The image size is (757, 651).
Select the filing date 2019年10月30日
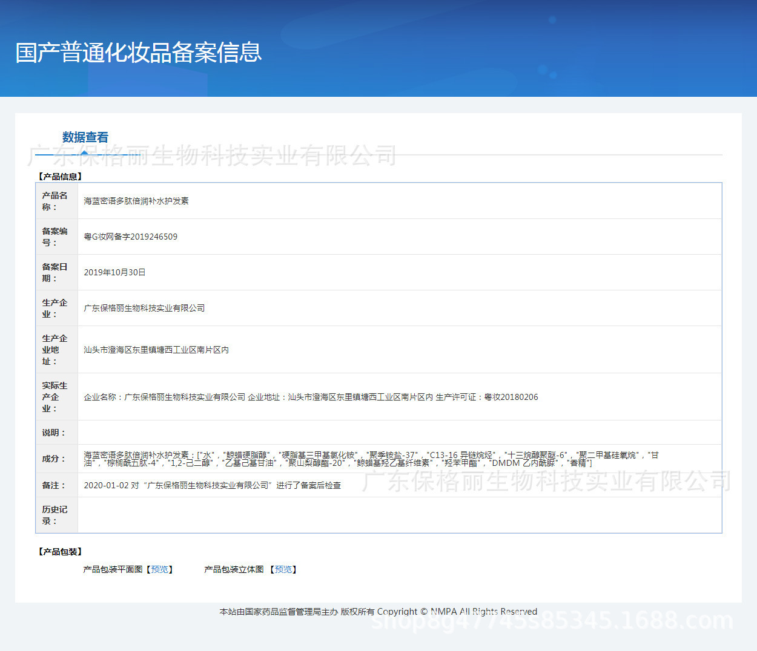(x=114, y=272)
